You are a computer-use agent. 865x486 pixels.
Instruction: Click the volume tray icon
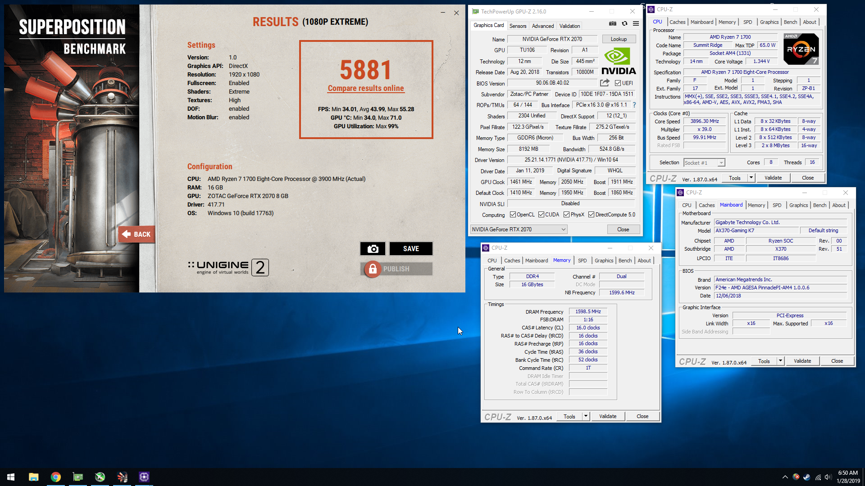click(x=828, y=477)
